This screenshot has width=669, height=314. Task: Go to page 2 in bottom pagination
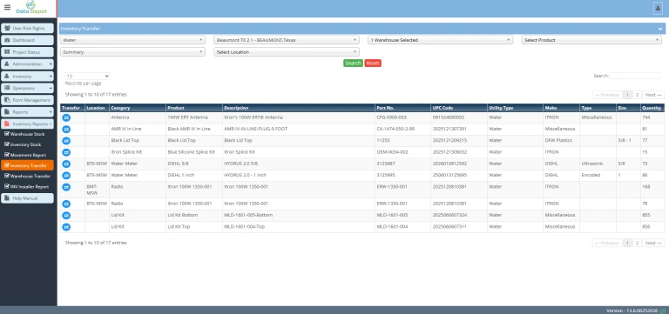coord(637,243)
